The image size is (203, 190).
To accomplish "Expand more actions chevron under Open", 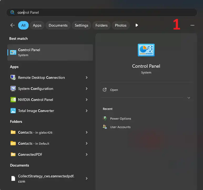I will pos(189,98).
